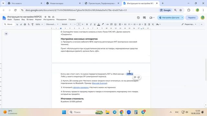The image size is (207, 116).
Task: Click the Move to folder icon
Action: pyautogui.click(x=49, y=17)
